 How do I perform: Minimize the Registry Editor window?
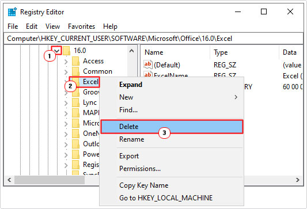238,12
